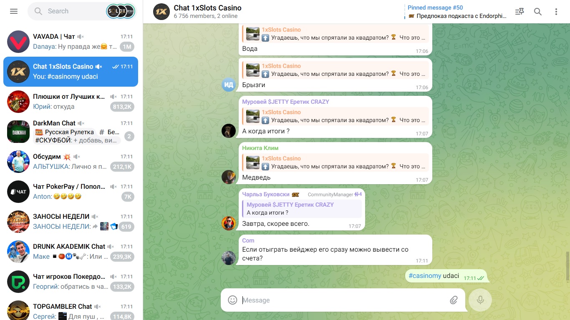Click the Плюшки от Лучших chat avatar
Viewport: 570px width, 320px height.
tap(18, 102)
